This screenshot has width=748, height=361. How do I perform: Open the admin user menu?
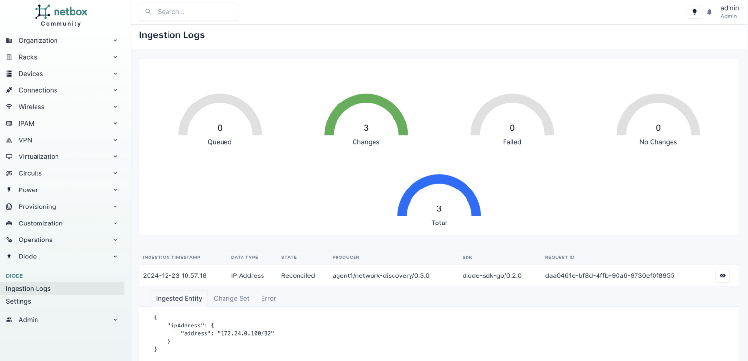click(729, 11)
